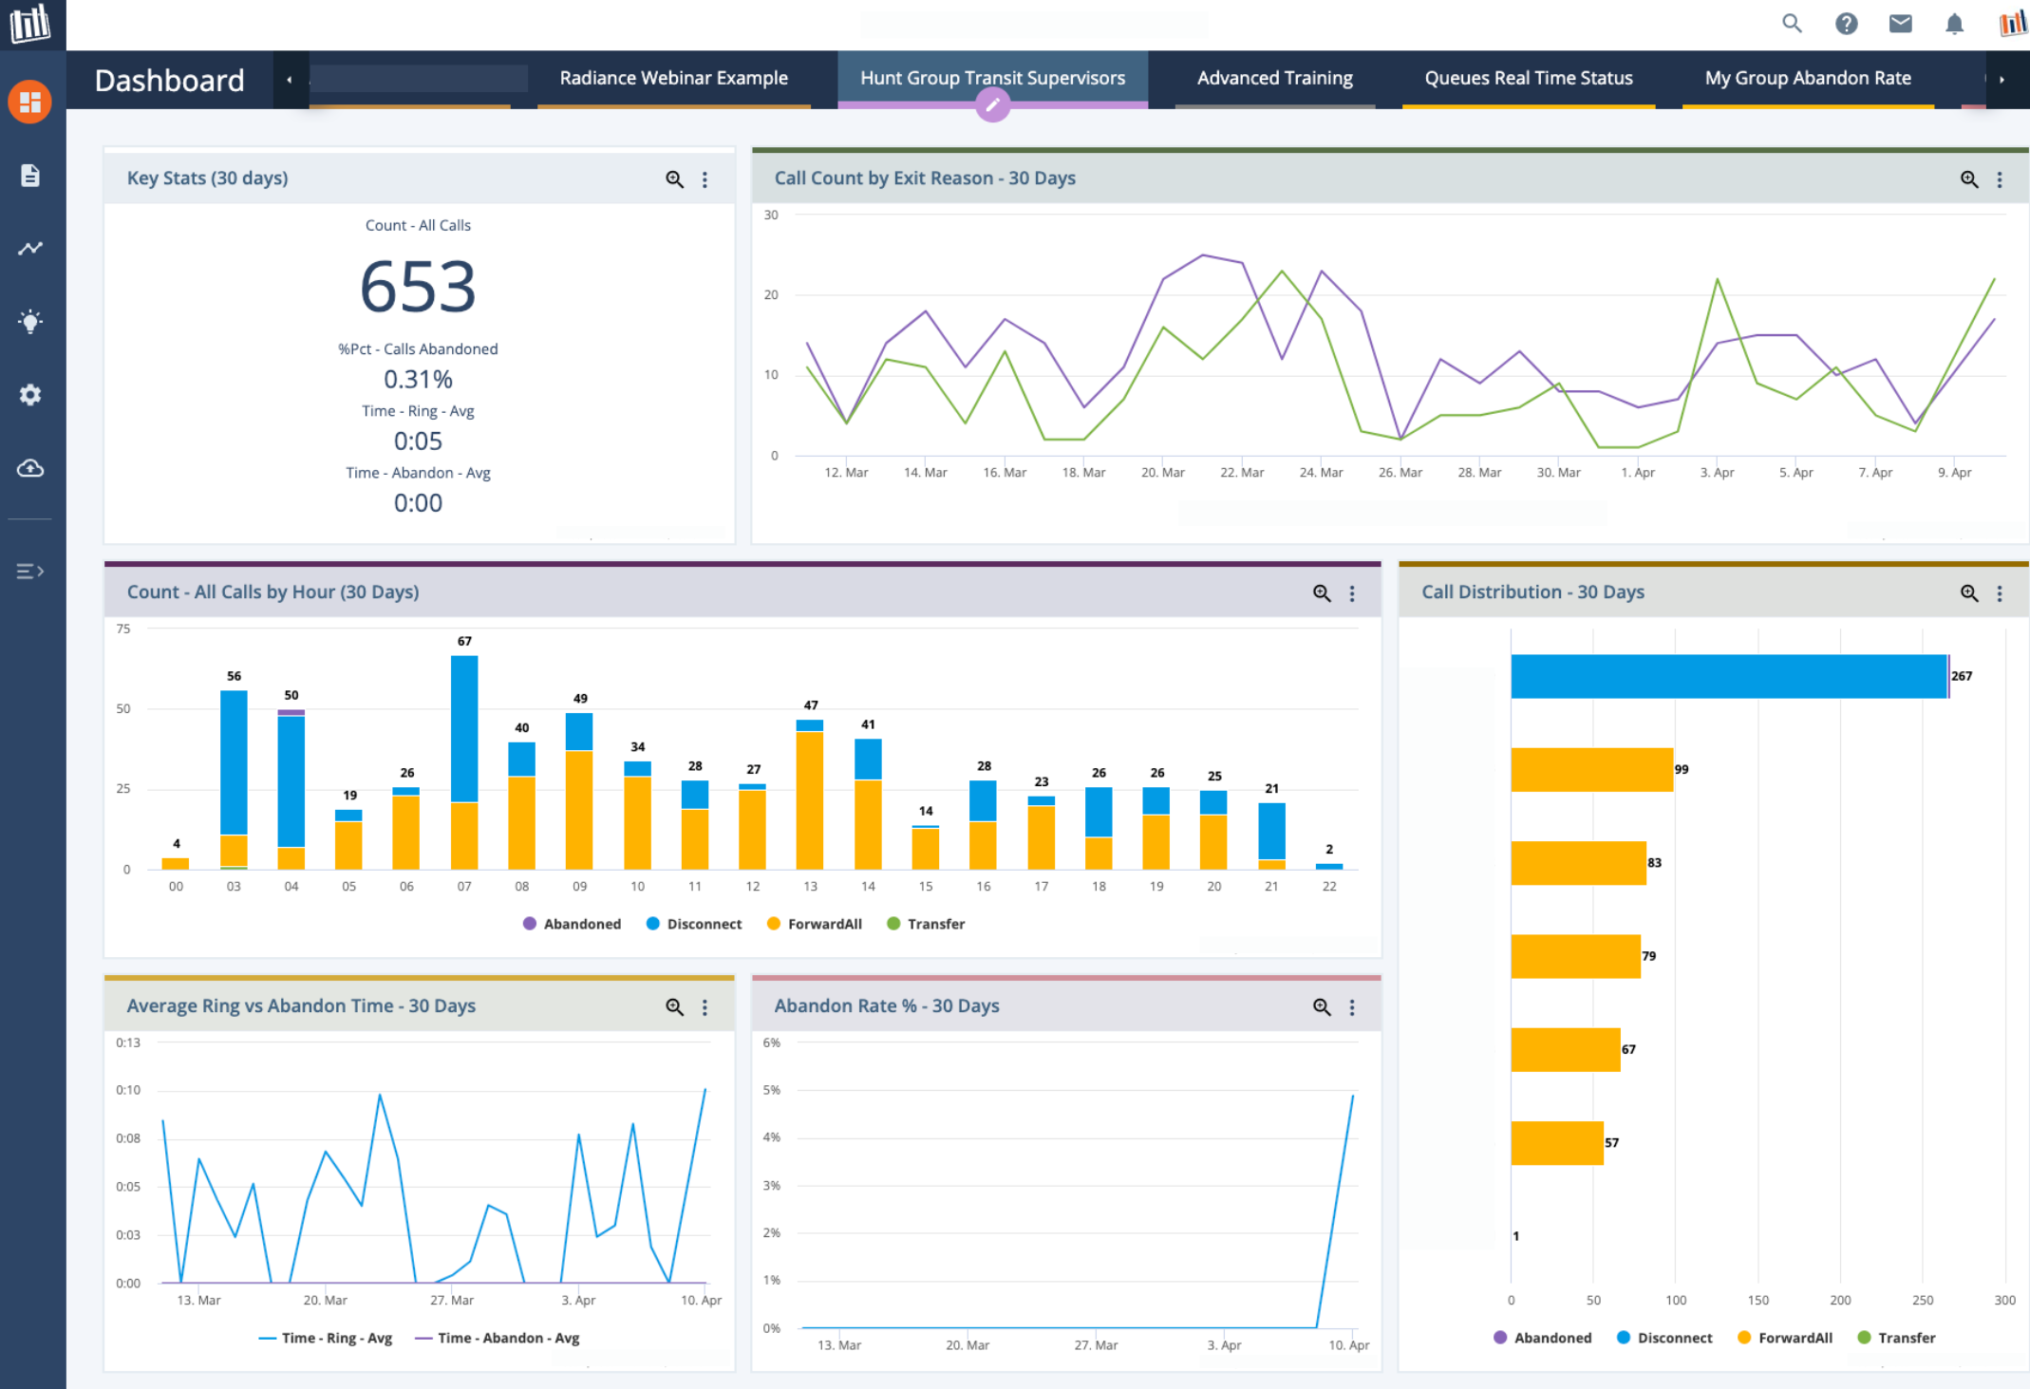Viewport: 2030px width, 1389px height.
Task: Open the cloud upload sidebar icon
Action: coord(30,468)
